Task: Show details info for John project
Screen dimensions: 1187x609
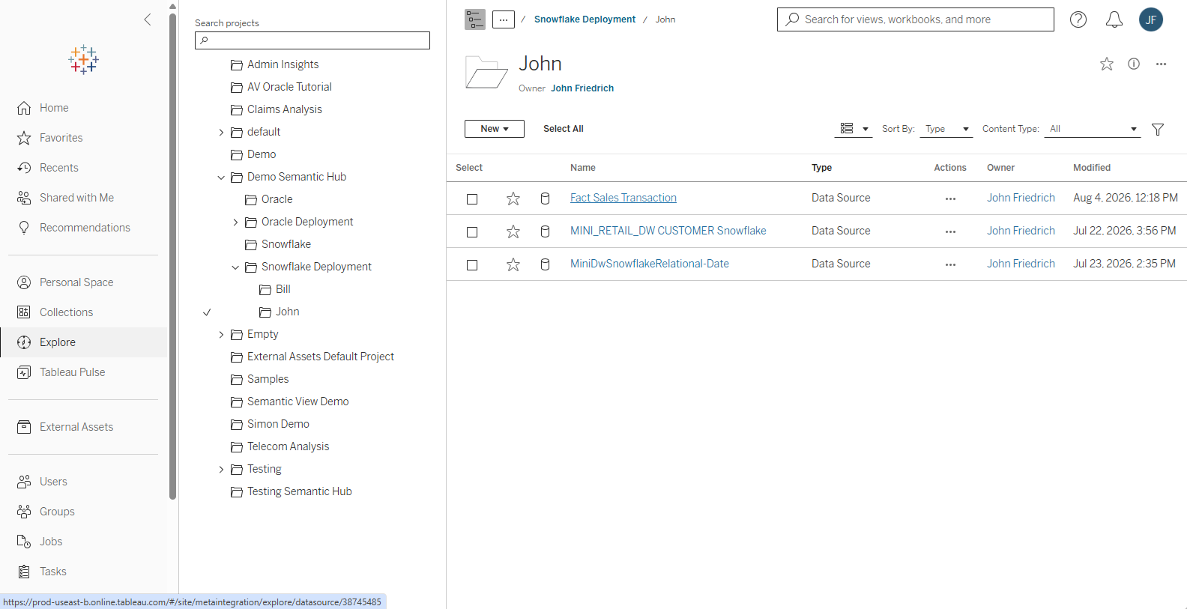Action: point(1134,64)
